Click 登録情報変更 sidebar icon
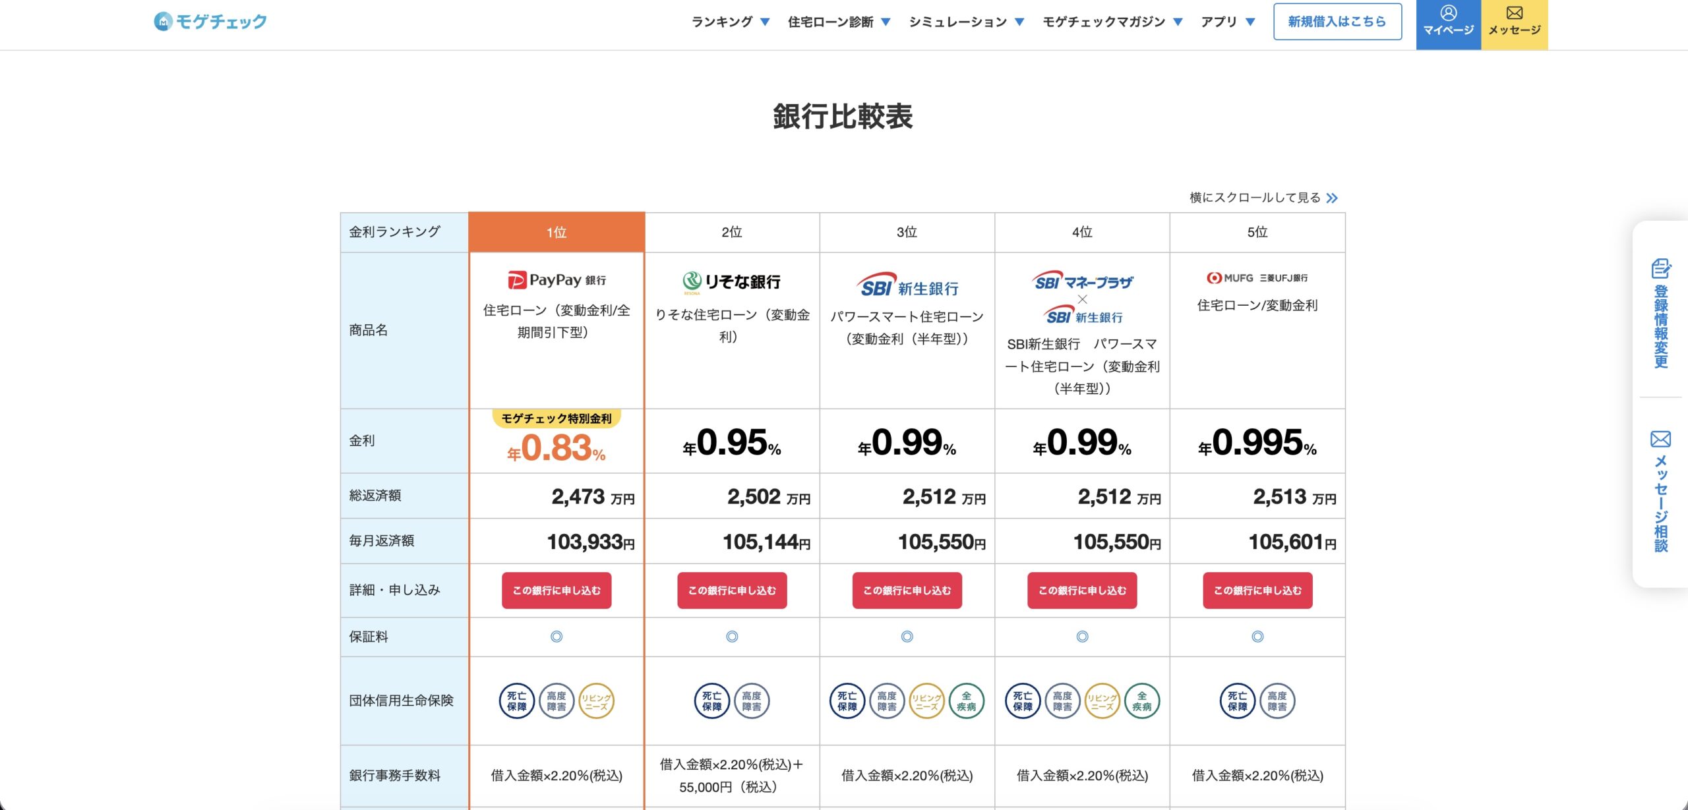 pyautogui.click(x=1660, y=269)
